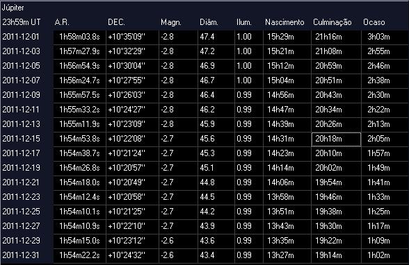Click the focused culmination cell 20h18m
The width and height of the screenshot is (409, 265).
(336, 139)
